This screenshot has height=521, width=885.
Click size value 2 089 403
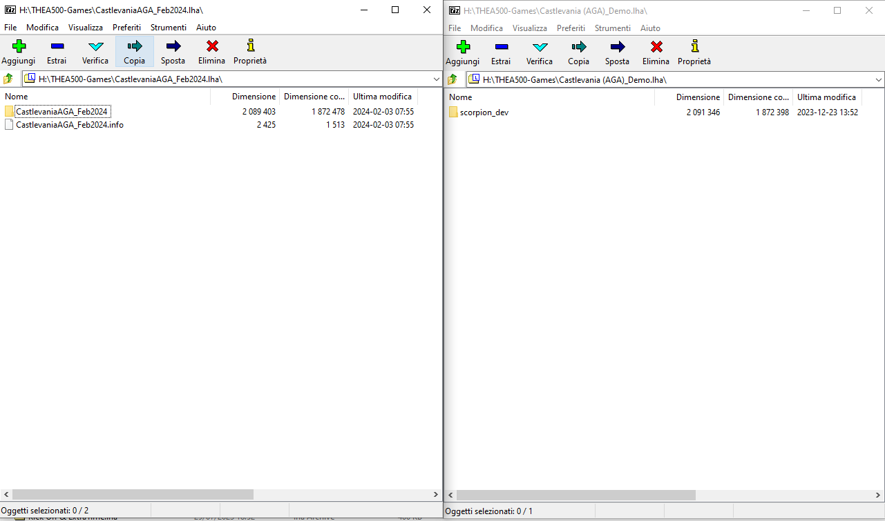259,112
